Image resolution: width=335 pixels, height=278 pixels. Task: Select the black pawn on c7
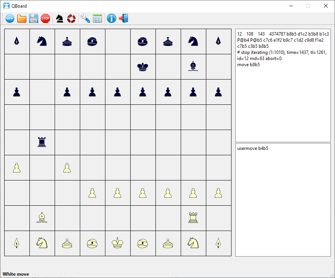67,92
